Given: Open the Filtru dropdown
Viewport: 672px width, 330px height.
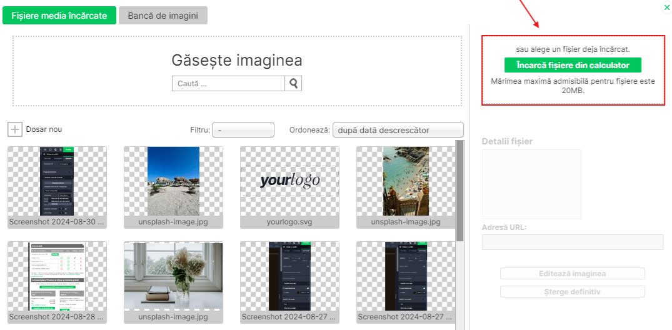Looking at the screenshot, I should tap(243, 130).
